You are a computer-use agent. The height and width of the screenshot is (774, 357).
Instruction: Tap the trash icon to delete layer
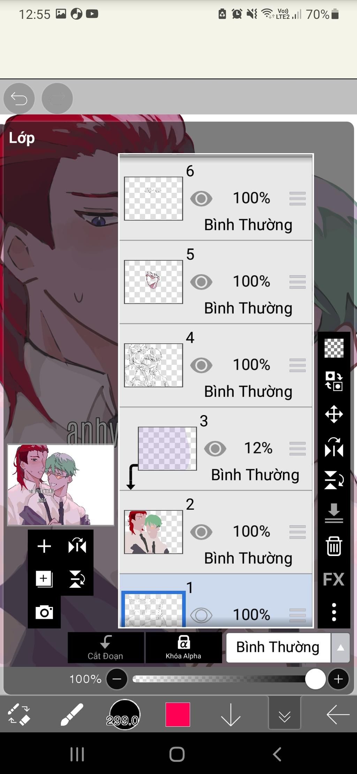334,546
